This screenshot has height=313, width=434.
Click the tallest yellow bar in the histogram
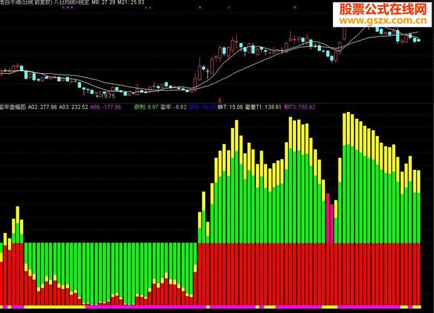(x=348, y=128)
